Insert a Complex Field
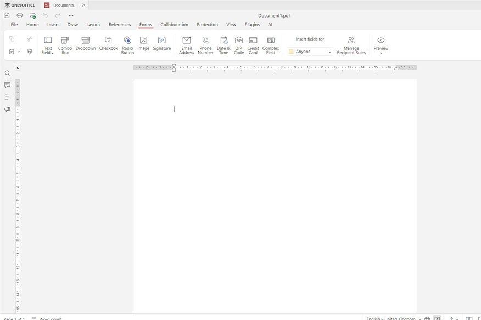This screenshot has height=320, width=481. pos(271,45)
